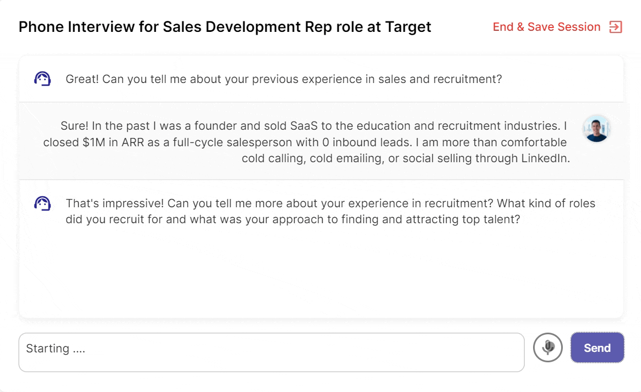The width and height of the screenshot is (641, 392).
Task: Open the candidate profile photo
Action: [596, 129]
